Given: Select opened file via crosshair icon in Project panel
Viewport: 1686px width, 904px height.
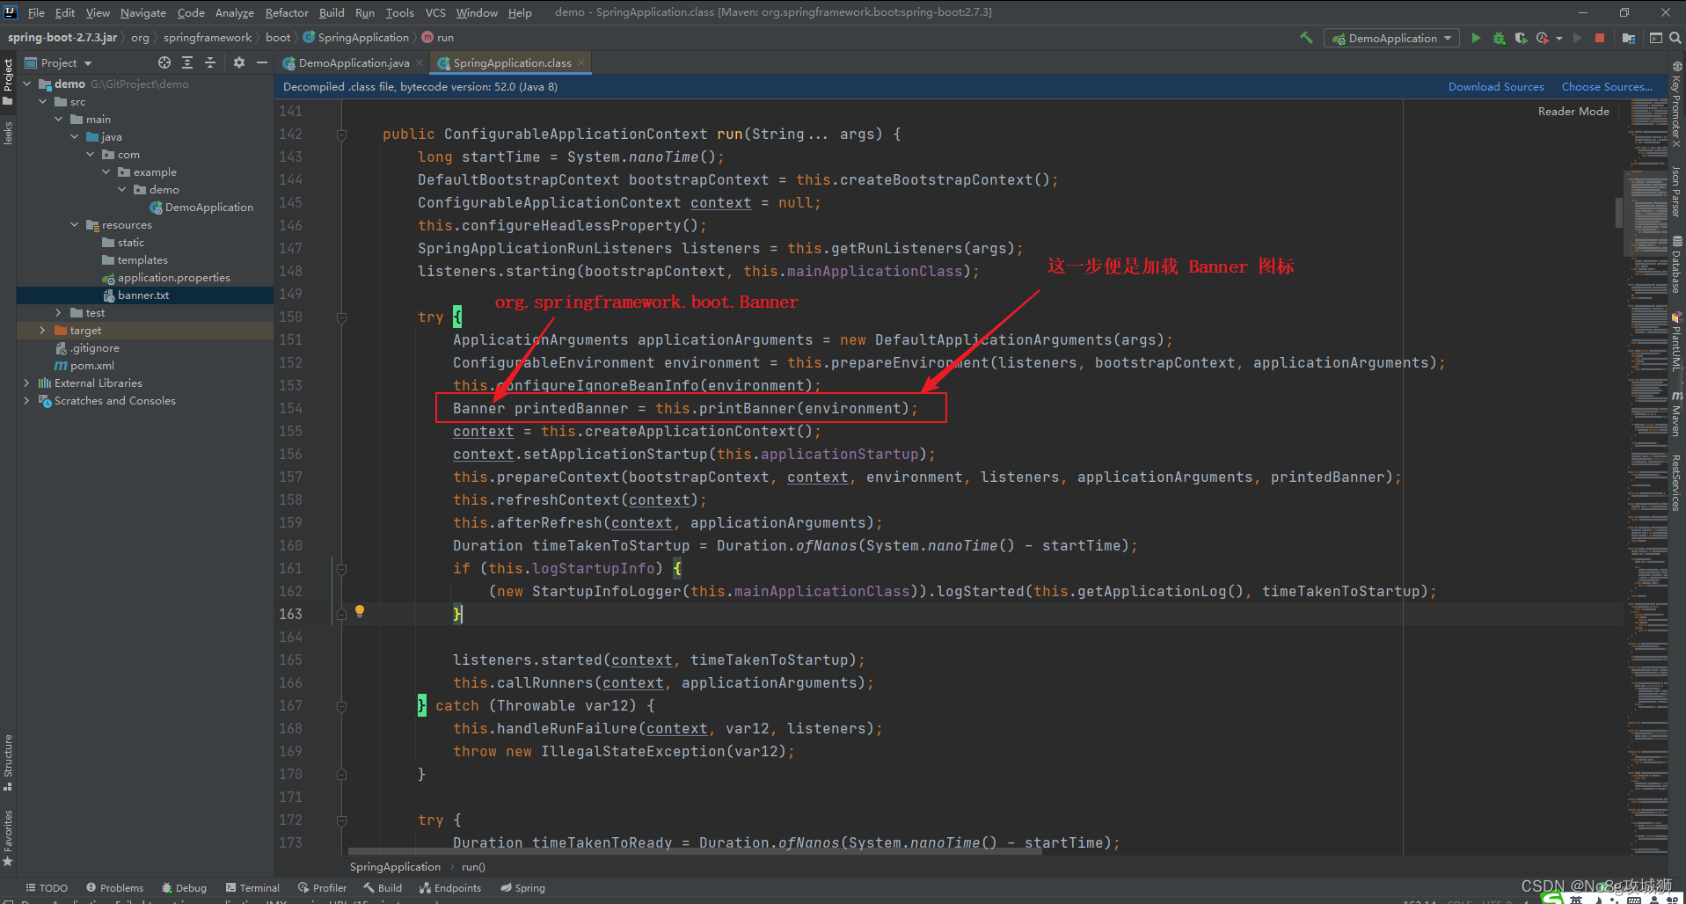Looking at the screenshot, I should (x=164, y=62).
